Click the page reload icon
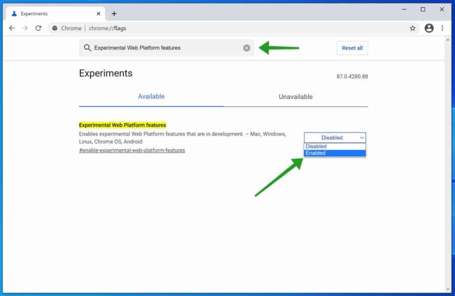 [x=38, y=28]
